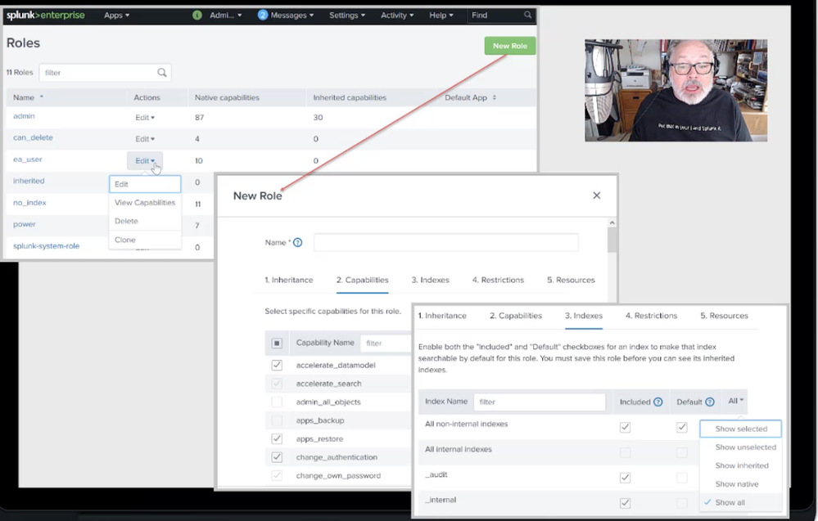Sort roles by Name column arrow
Image resolution: width=818 pixels, height=521 pixels.
[x=42, y=97]
